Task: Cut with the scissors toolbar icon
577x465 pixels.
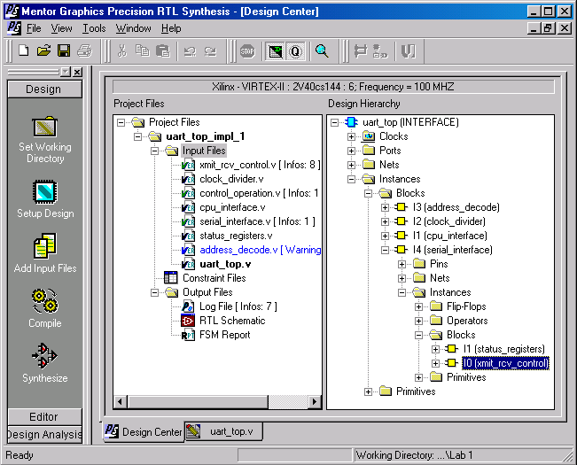Action: tap(122, 50)
